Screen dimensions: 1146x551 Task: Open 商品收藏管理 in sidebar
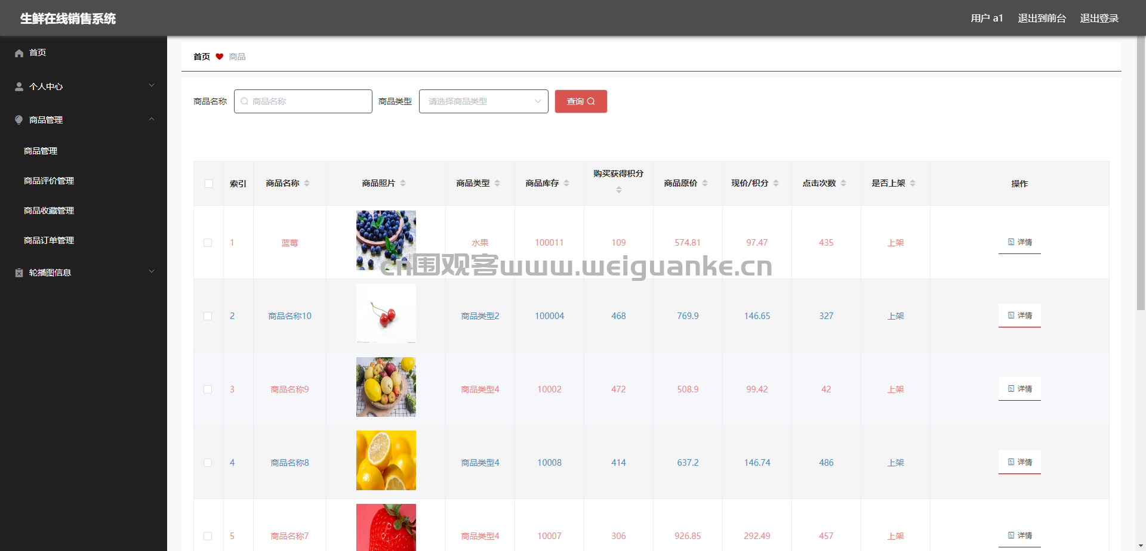point(49,211)
